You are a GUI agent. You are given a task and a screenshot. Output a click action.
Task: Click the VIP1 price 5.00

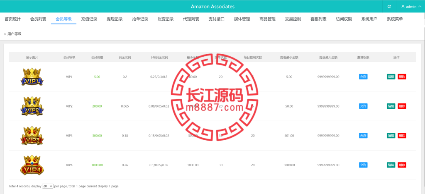point(97,77)
